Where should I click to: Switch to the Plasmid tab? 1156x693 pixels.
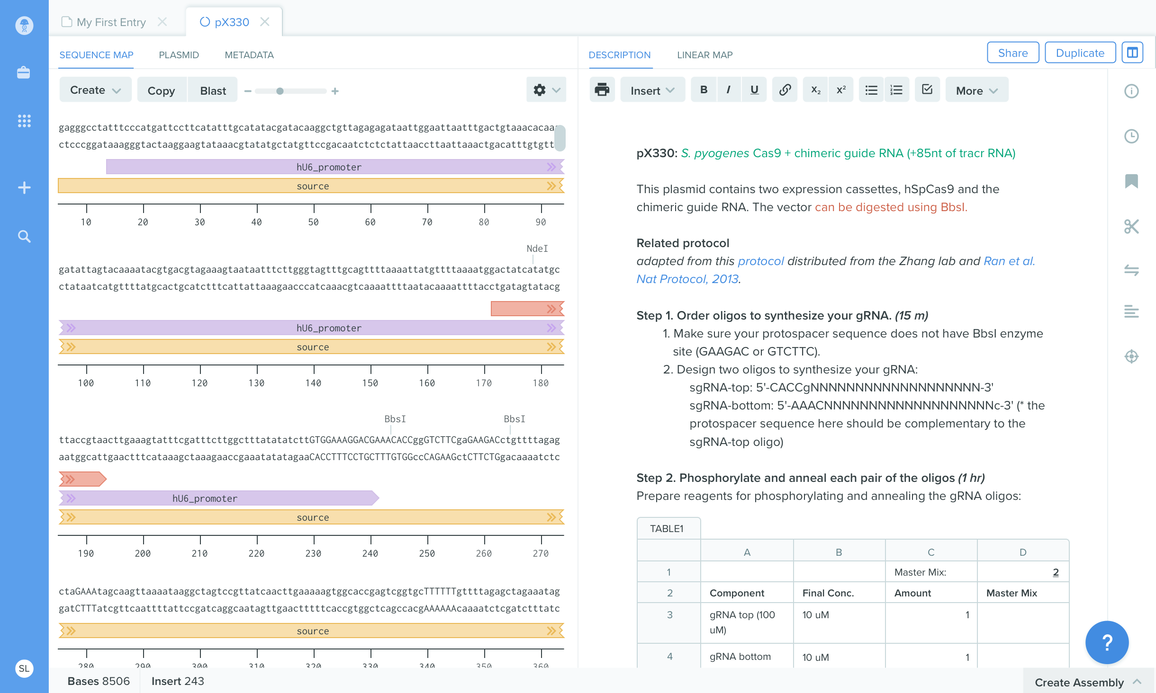pyautogui.click(x=179, y=55)
